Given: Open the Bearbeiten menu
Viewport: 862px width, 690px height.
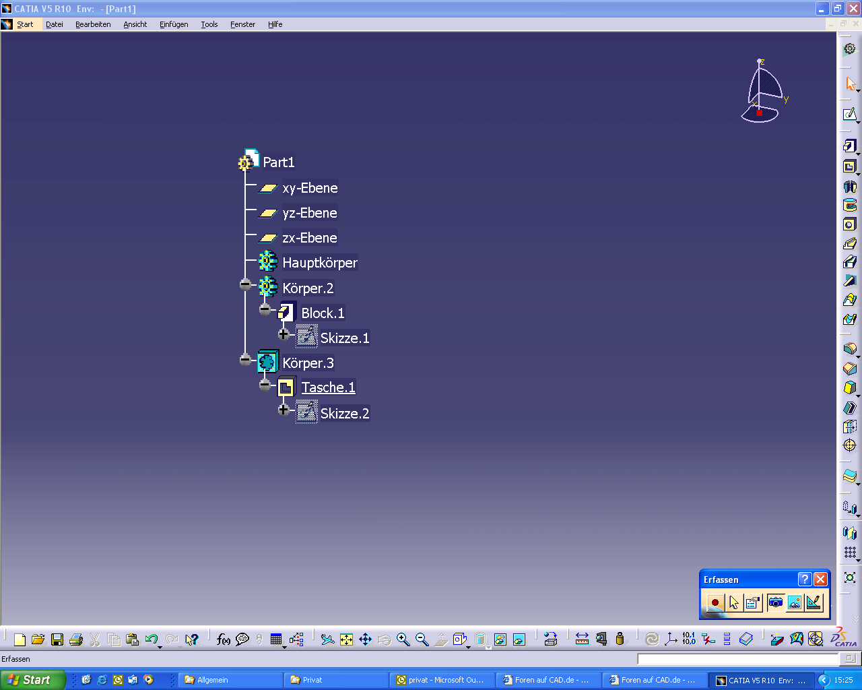Looking at the screenshot, I should (93, 24).
